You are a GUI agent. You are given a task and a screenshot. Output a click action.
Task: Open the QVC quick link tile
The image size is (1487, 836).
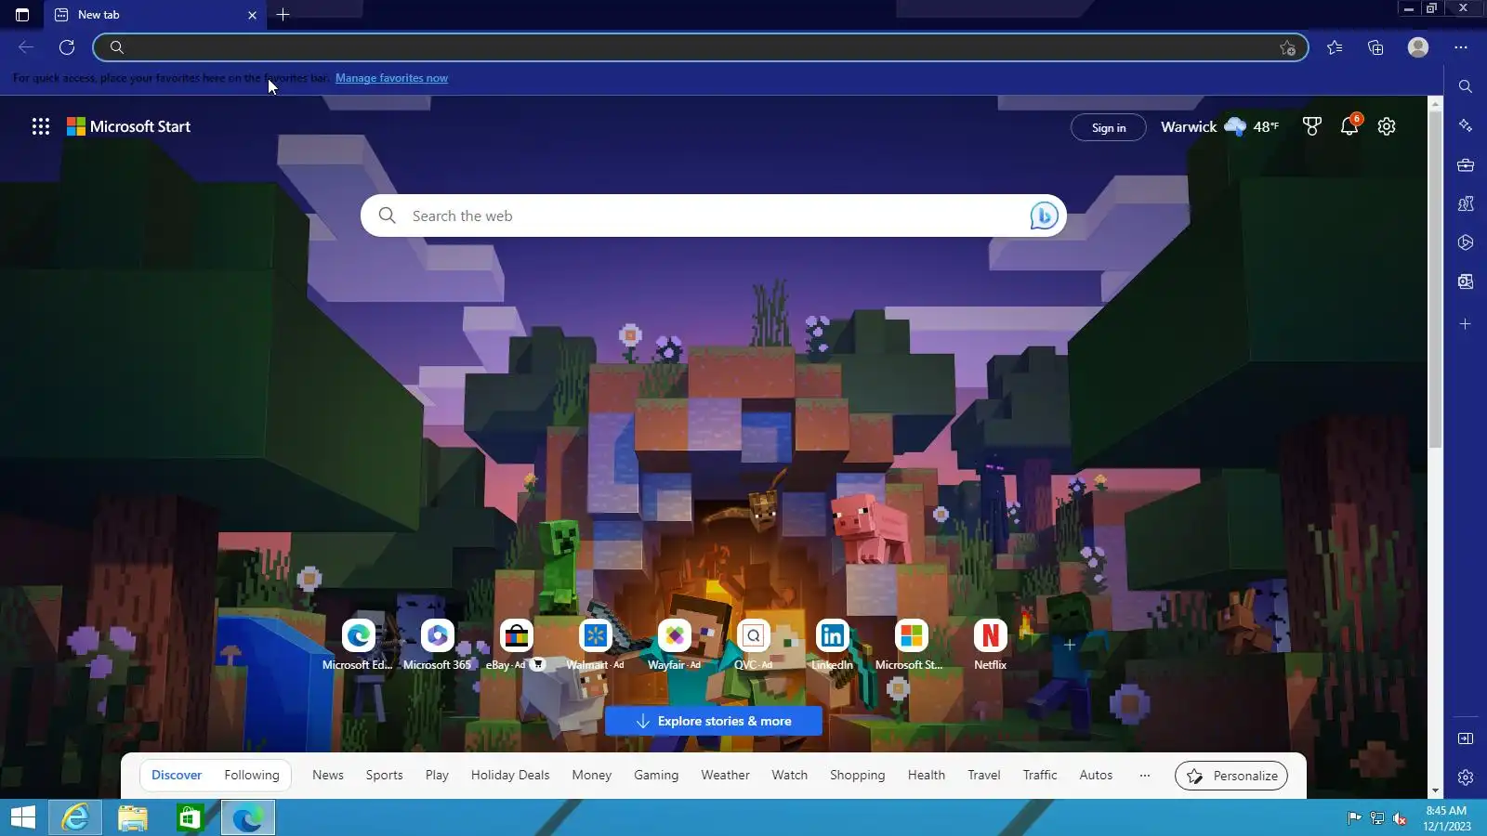pos(753,644)
